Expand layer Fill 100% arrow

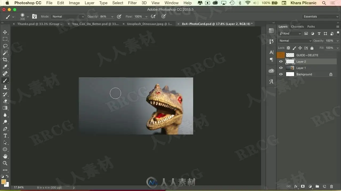(338, 48)
